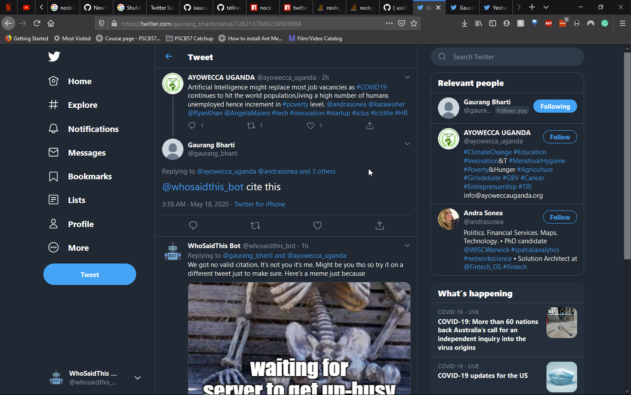Share Gaurang Bharti's 'cite this' tweet
631x395 pixels.
pyautogui.click(x=380, y=225)
